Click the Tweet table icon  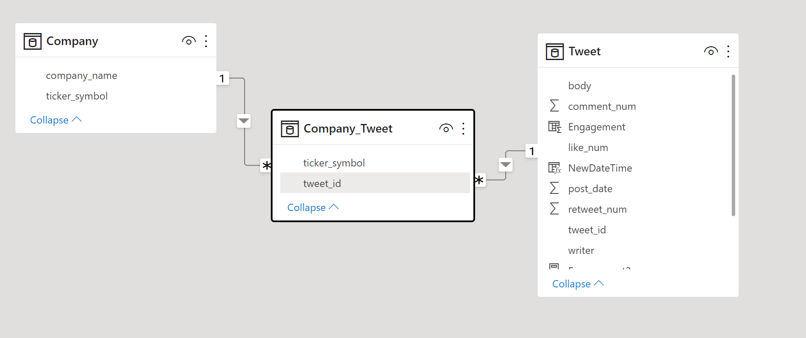point(555,51)
